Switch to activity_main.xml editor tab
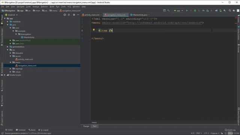This screenshot has height=135, width=240. coord(92,15)
